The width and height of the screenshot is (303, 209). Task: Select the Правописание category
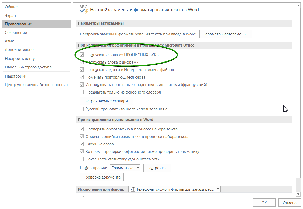click(36, 24)
